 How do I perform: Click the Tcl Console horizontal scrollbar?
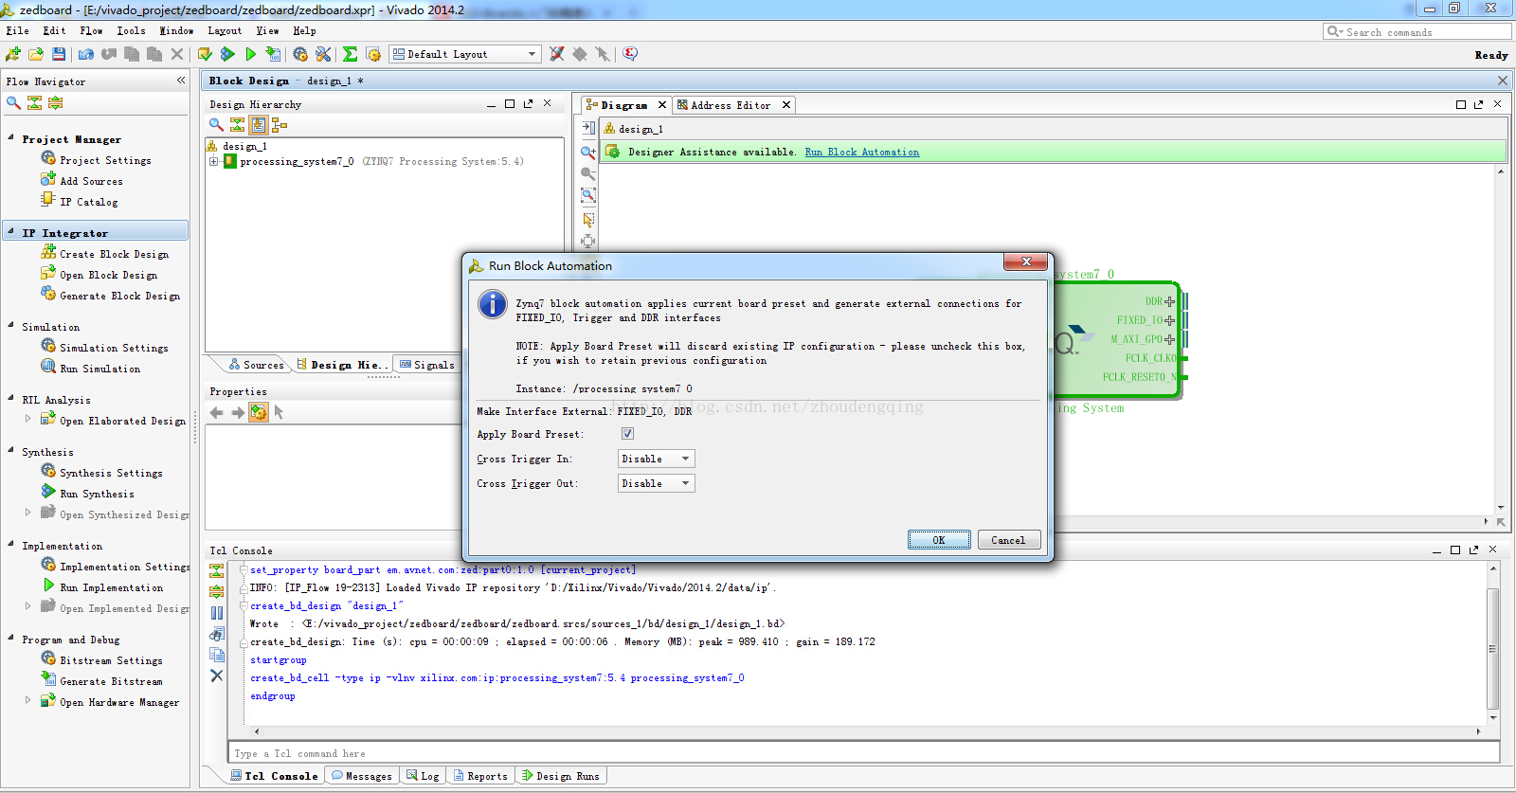(x=866, y=731)
